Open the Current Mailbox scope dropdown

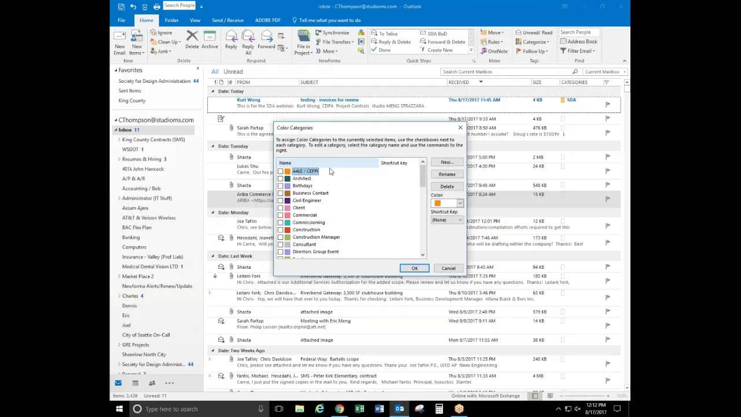pos(604,72)
